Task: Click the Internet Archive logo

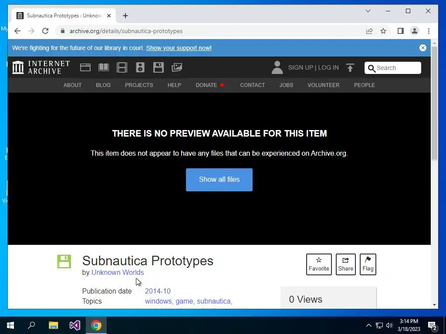Action: [41, 67]
